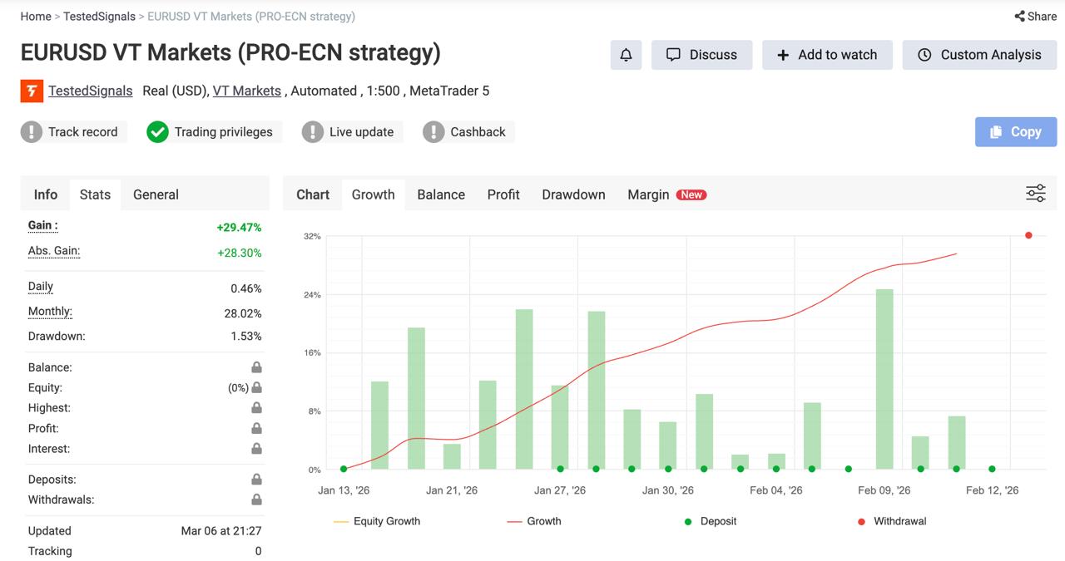Open VT Markets broker link
1065x561 pixels.
(247, 91)
